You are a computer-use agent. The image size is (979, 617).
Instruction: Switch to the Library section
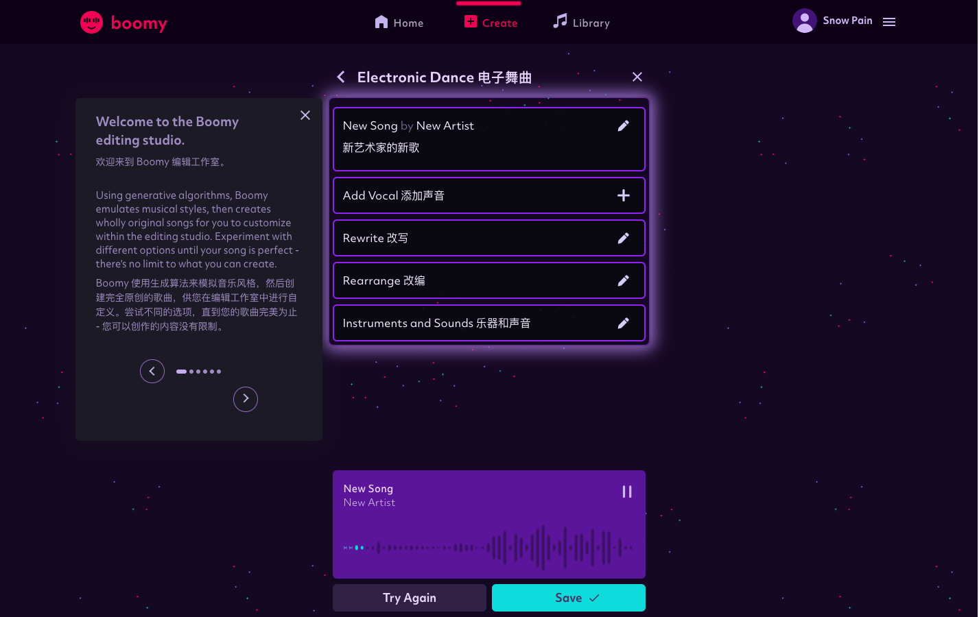coord(581,23)
